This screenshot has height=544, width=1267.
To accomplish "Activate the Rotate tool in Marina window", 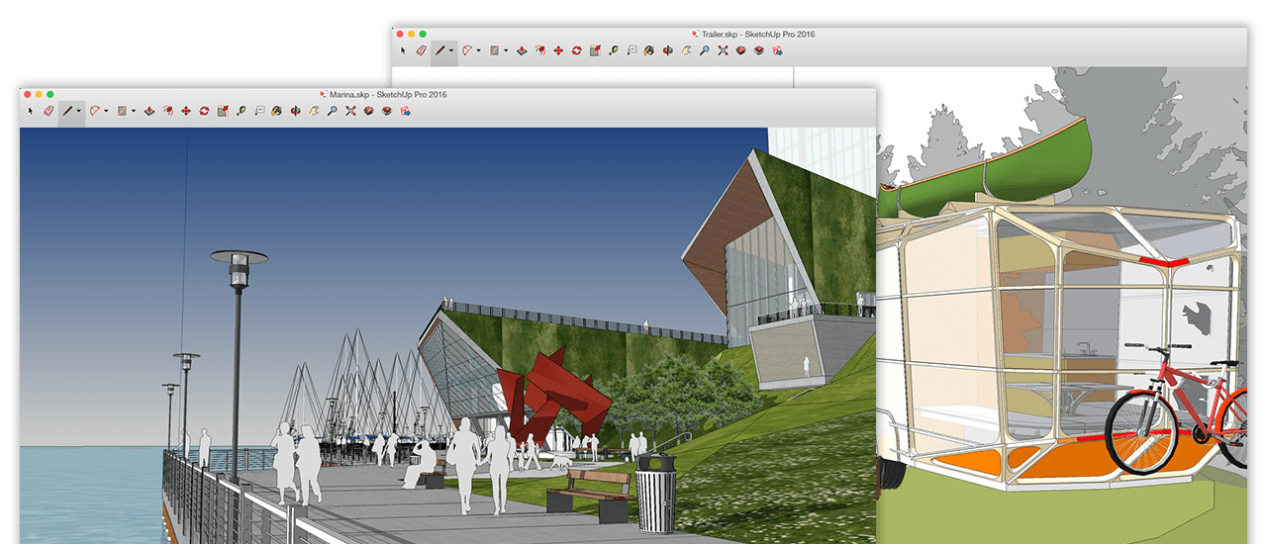I will tap(204, 111).
